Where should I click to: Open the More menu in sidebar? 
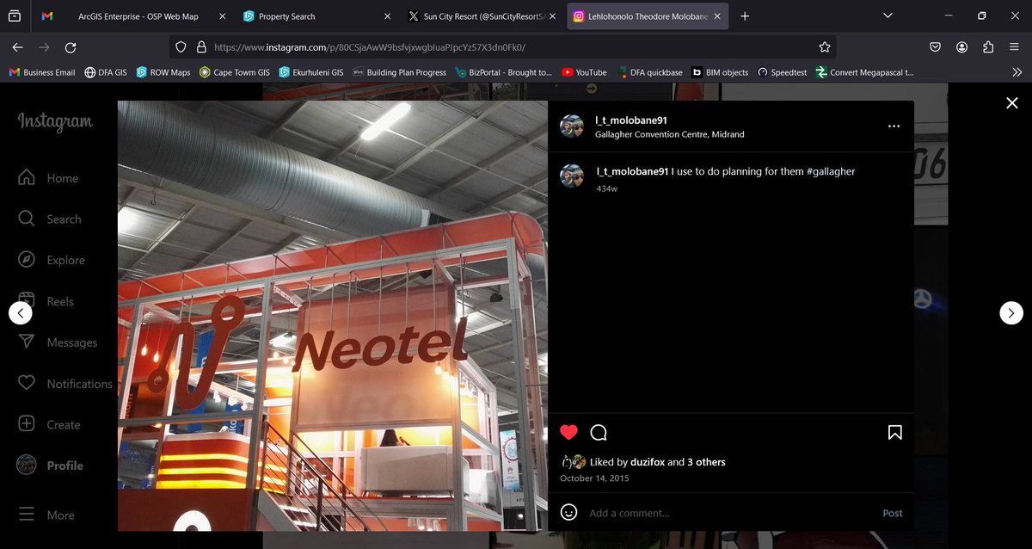46,515
